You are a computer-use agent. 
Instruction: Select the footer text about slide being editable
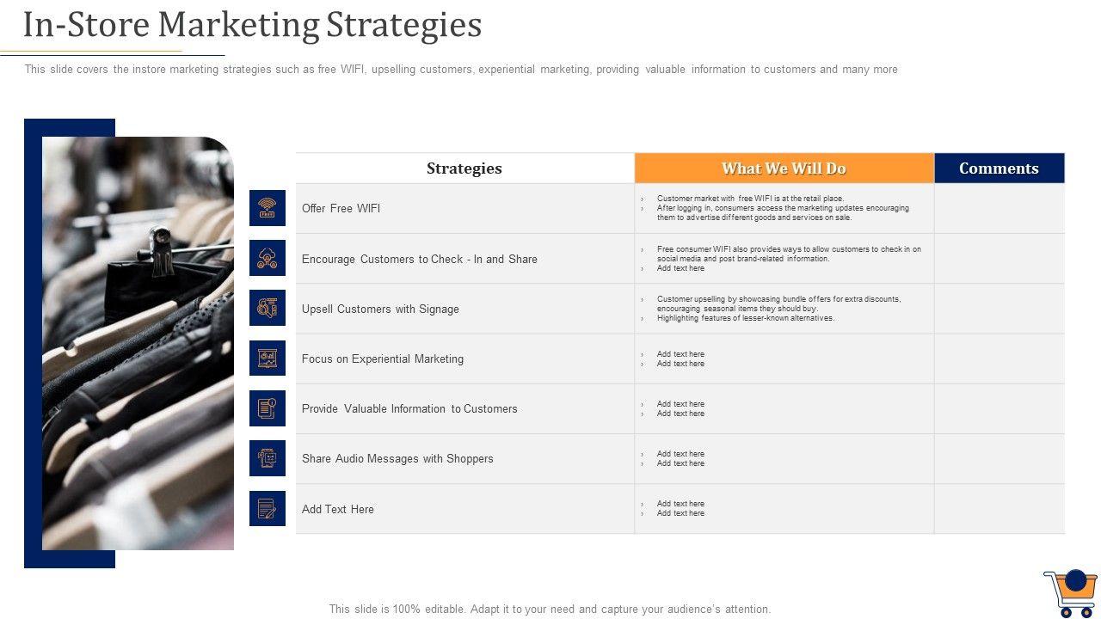(x=550, y=609)
